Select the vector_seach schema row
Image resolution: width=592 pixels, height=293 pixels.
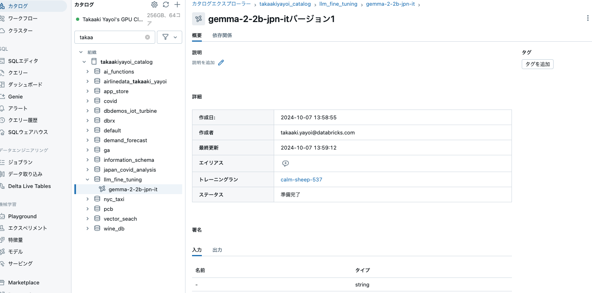(128, 219)
